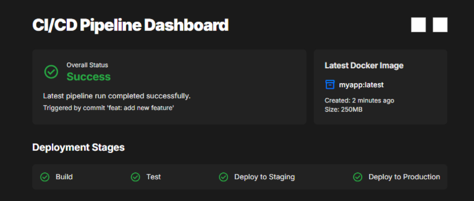Viewport: 474px width, 201px height.
Task: Click 'Latest pipeline run completed successfully.' message
Action: click(117, 96)
